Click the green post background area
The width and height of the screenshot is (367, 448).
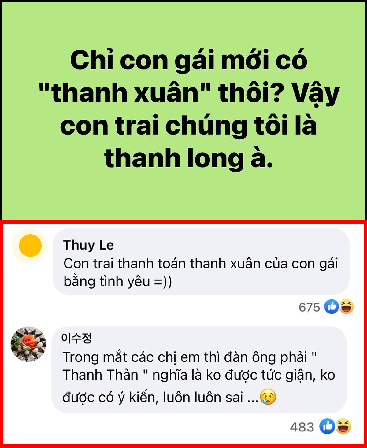tap(183, 196)
